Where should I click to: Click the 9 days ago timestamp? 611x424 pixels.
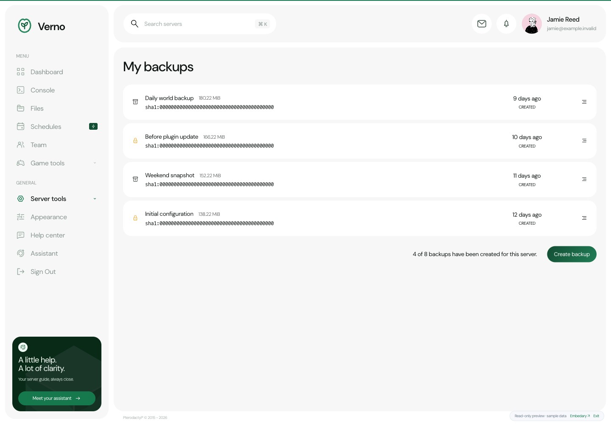tap(527, 98)
